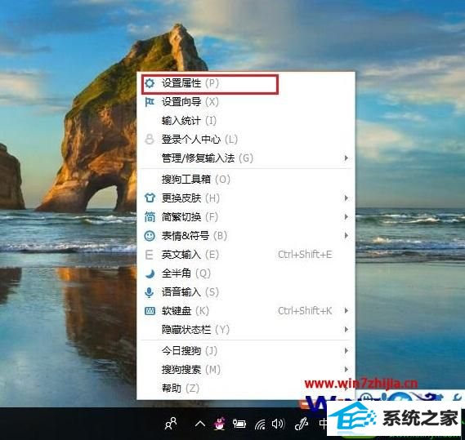
Task: Click the moon icon beside 全半角
Action: pyautogui.click(x=150, y=273)
